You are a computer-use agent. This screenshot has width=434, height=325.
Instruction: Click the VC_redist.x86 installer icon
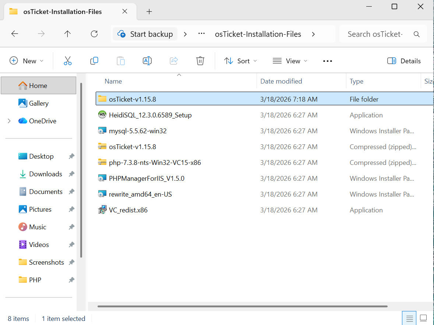coord(102,210)
